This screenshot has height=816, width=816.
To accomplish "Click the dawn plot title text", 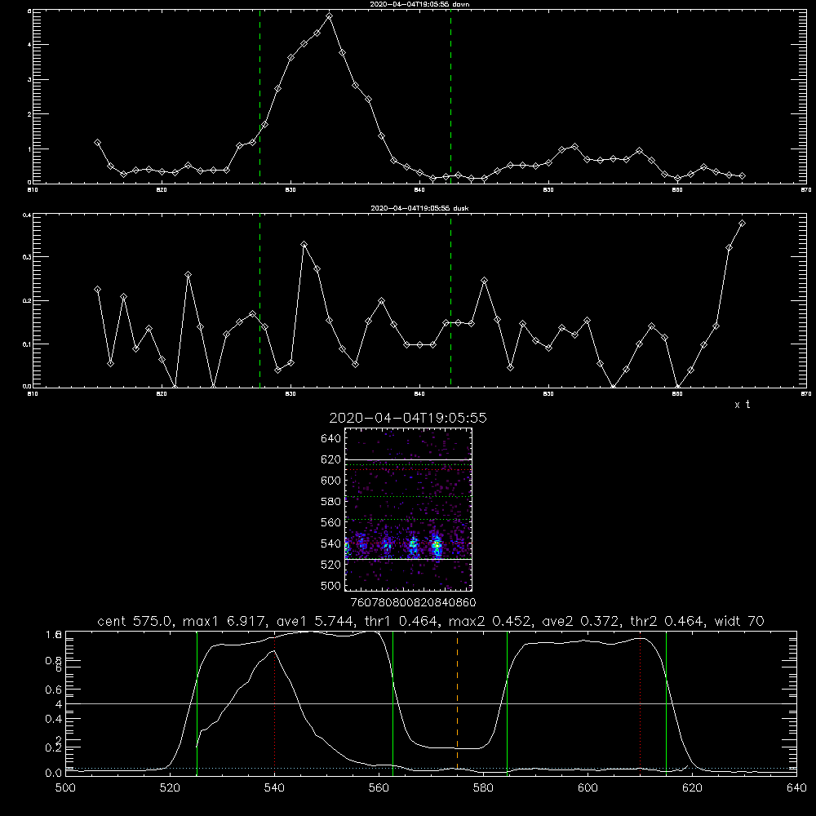I will (x=419, y=4).
